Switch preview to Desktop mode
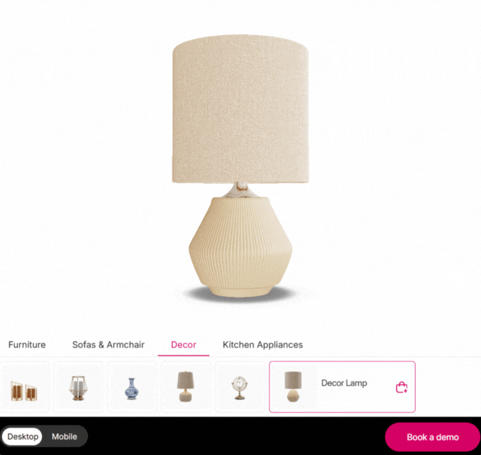 [23, 436]
